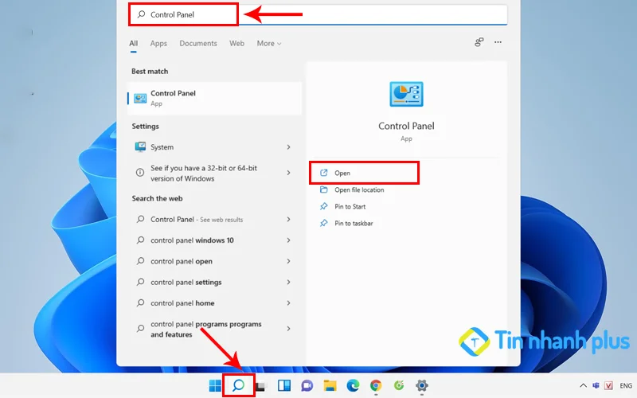Expand 'control panel windows 10' suggestion arrow
Image resolution: width=637 pixels, height=398 pixels.
(288, 240)
